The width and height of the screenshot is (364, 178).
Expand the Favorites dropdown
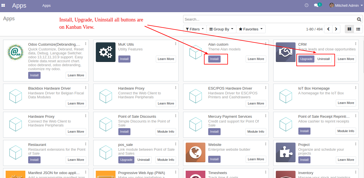click(251, 29)
